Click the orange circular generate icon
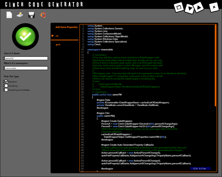 coord(43,15)
